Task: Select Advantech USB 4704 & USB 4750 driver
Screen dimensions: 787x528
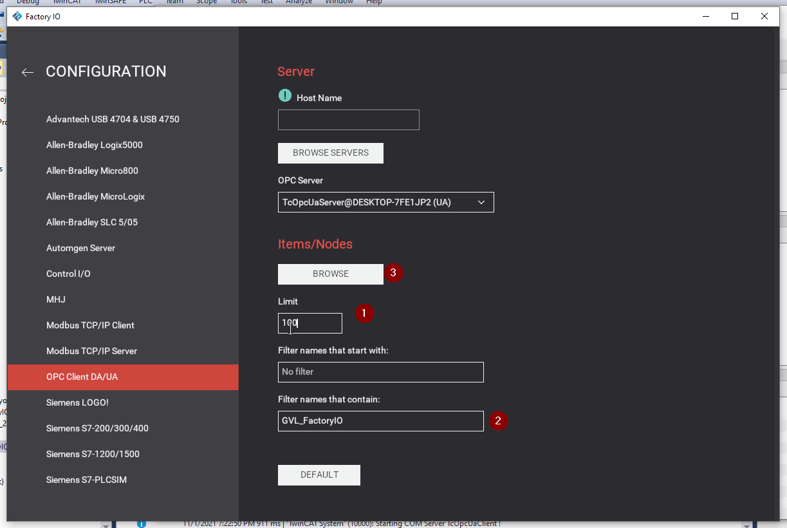Action: [x=123, y=119]
